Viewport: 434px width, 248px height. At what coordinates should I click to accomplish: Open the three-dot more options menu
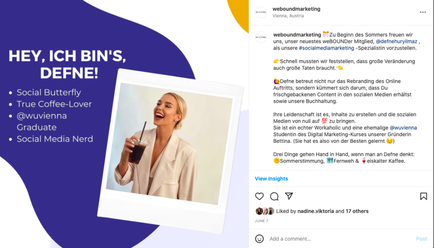423,12
